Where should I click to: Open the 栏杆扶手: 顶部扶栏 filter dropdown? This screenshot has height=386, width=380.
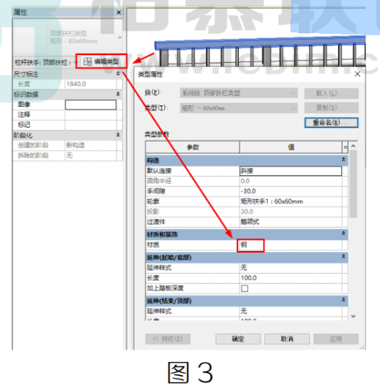click(76, 63)
